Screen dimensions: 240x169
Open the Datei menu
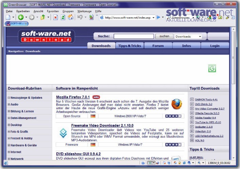tap(9, 11)
